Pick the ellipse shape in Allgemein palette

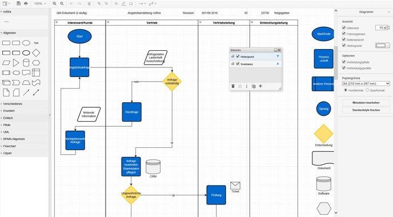(26, 43)
